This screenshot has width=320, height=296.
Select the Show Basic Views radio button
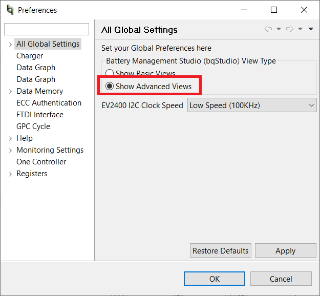[x=110, y=73]
